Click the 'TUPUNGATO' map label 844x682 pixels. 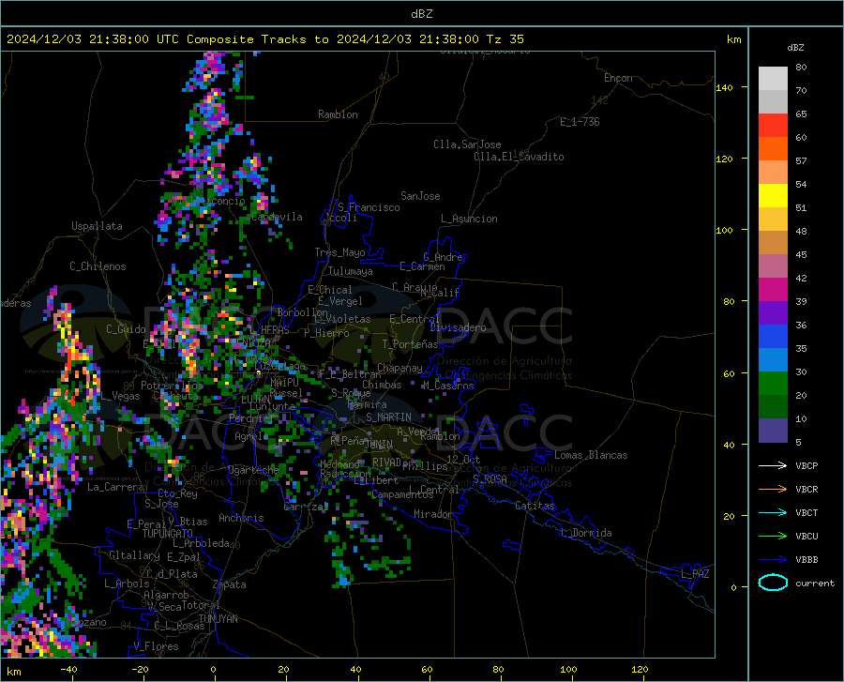[168, 534]
